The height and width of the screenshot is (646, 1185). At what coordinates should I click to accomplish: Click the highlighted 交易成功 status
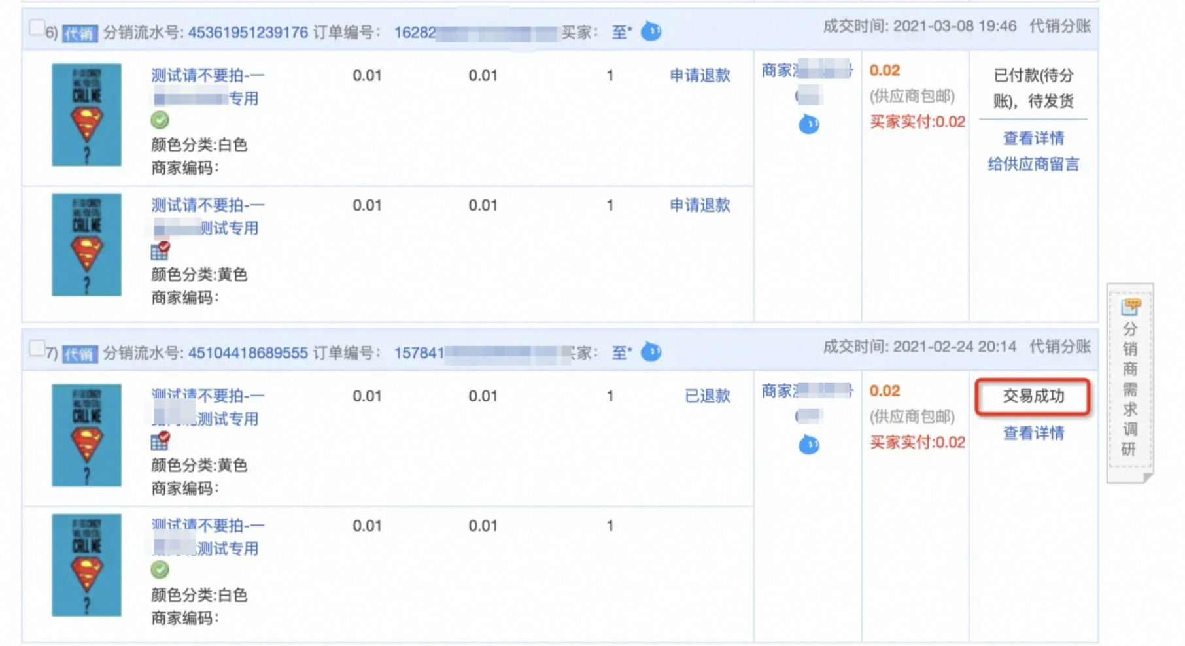(x=1033, y=396)
